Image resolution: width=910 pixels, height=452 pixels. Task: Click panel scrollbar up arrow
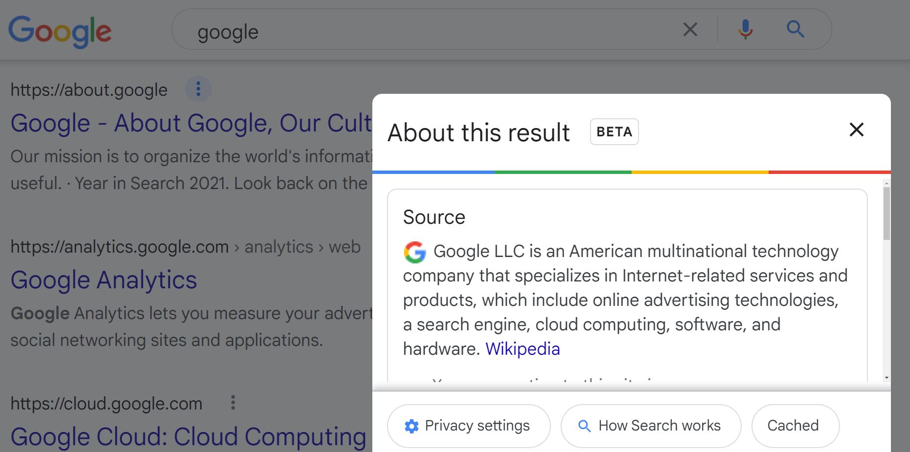click(887, 183)
